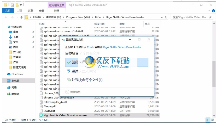
Task: Open the File (文件) ribbon tab
Action: click(x=8, y=11)
